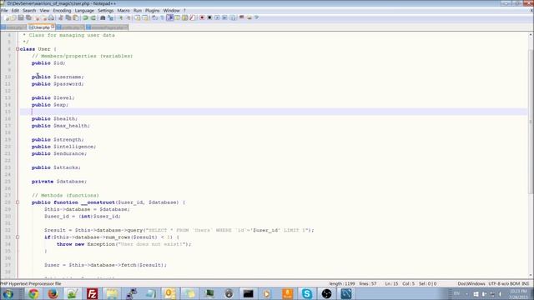534x300 pixels.
Task: Open the Plugins menu
Action: click(152, 11)
